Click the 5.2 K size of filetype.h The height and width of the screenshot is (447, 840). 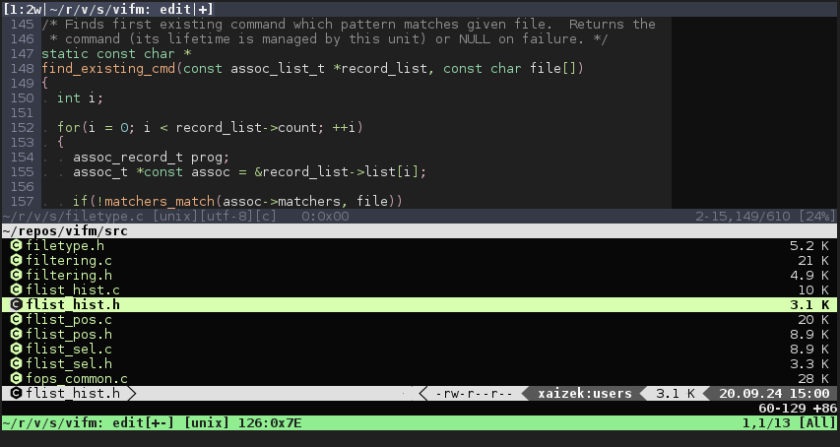[809, 246]
